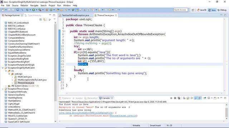Open the New file dropdown arrow

[x=6, y=10]
